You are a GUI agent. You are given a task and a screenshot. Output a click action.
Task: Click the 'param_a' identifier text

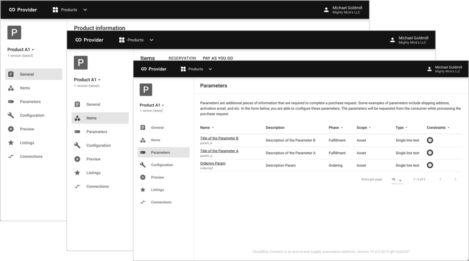[206, 156]
